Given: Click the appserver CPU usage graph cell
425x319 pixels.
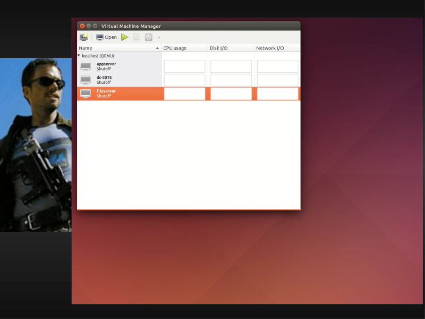Looking at the screenshot, I should point(184,66).
